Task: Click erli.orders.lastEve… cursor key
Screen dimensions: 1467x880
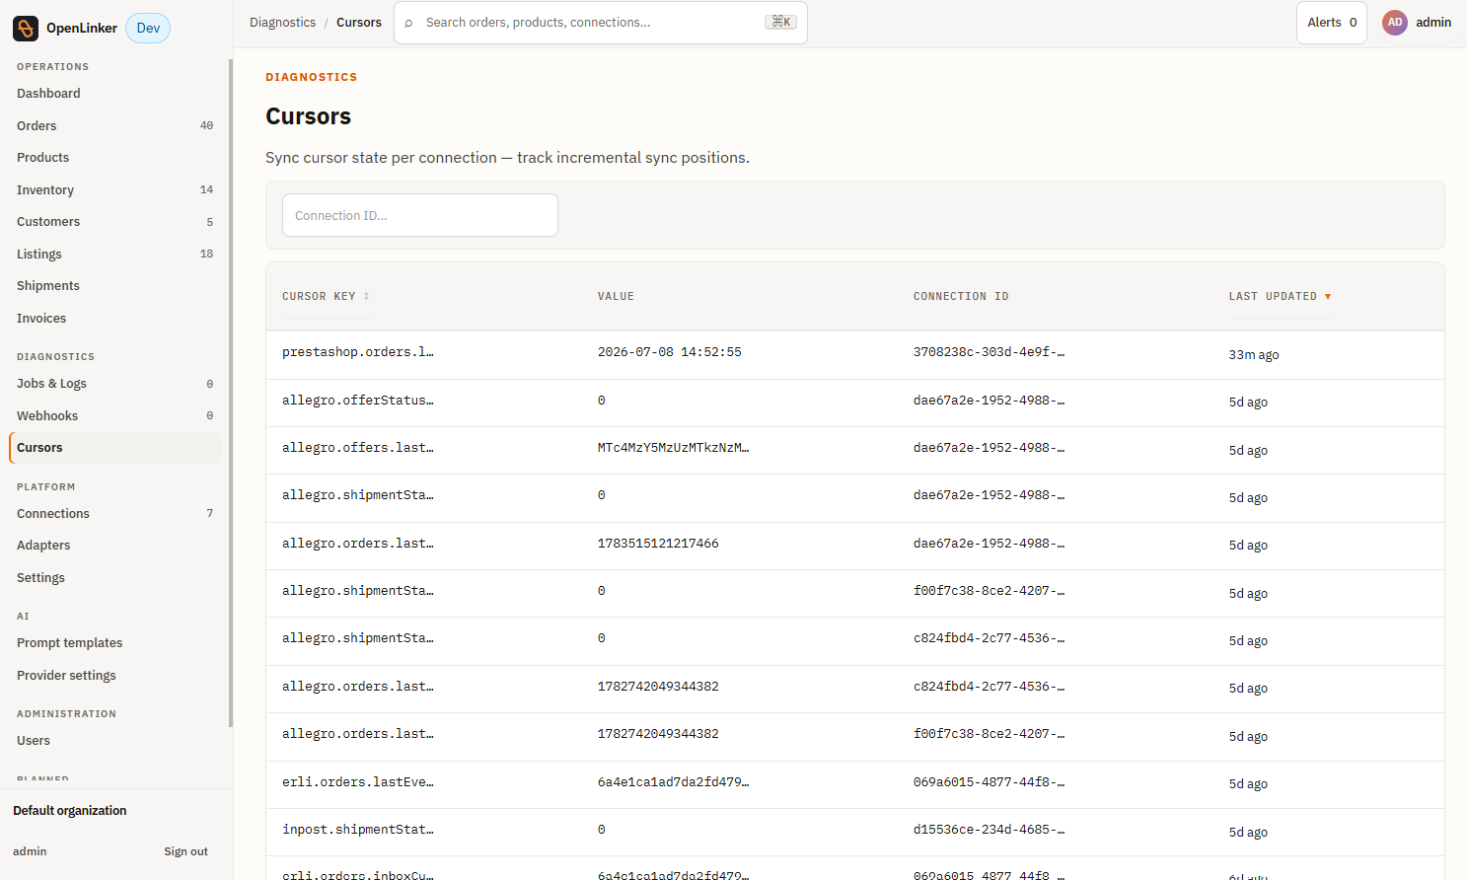Action: (x=357, y=782)
